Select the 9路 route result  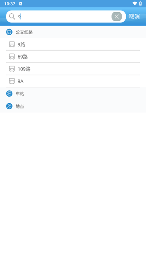[73, 44]
